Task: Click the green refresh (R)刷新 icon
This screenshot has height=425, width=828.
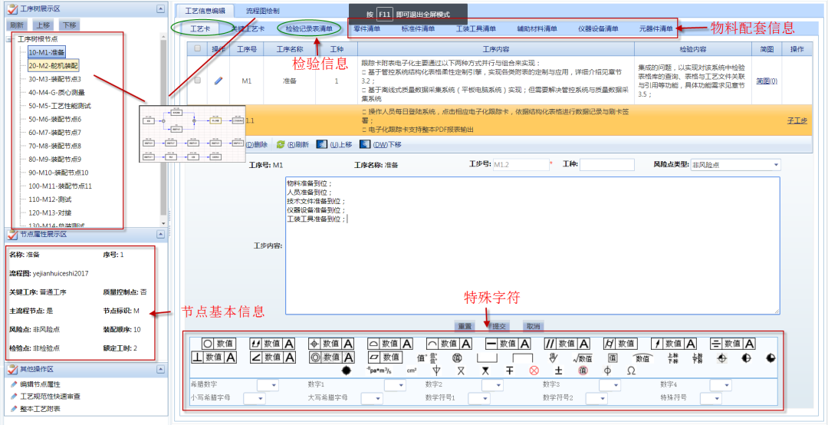Action: (281, 144)
